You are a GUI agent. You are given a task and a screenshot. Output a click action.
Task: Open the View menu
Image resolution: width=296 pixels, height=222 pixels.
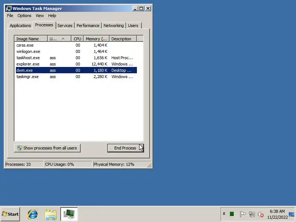[40, 16]
